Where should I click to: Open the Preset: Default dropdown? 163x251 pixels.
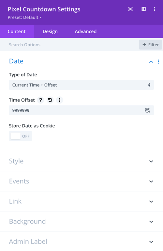point(24,17)
